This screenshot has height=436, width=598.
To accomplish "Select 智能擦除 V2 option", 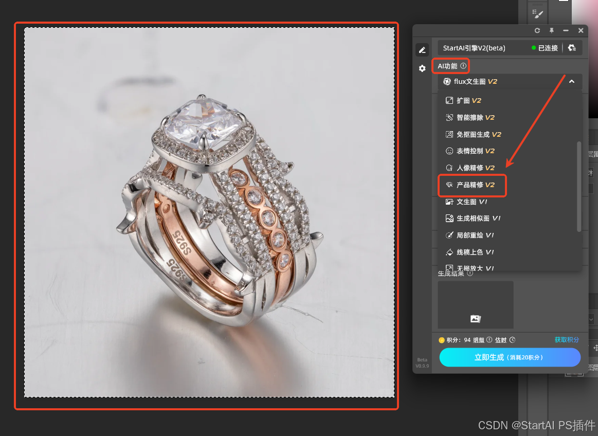I will coord(510,118).
